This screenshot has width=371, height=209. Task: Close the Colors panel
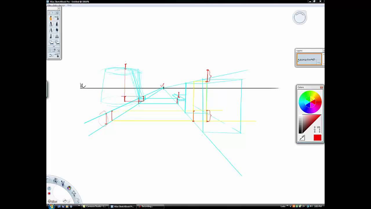(x=321, y=87)
